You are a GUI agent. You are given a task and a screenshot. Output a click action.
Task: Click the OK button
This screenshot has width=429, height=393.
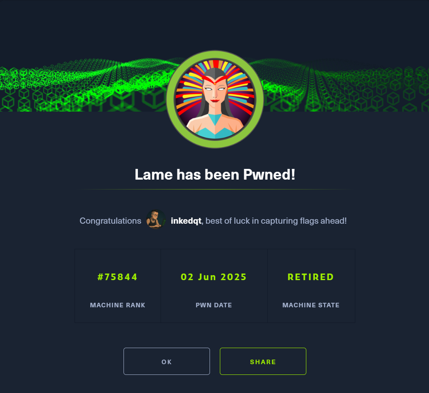pyautogui.click(x=167, y=361)
